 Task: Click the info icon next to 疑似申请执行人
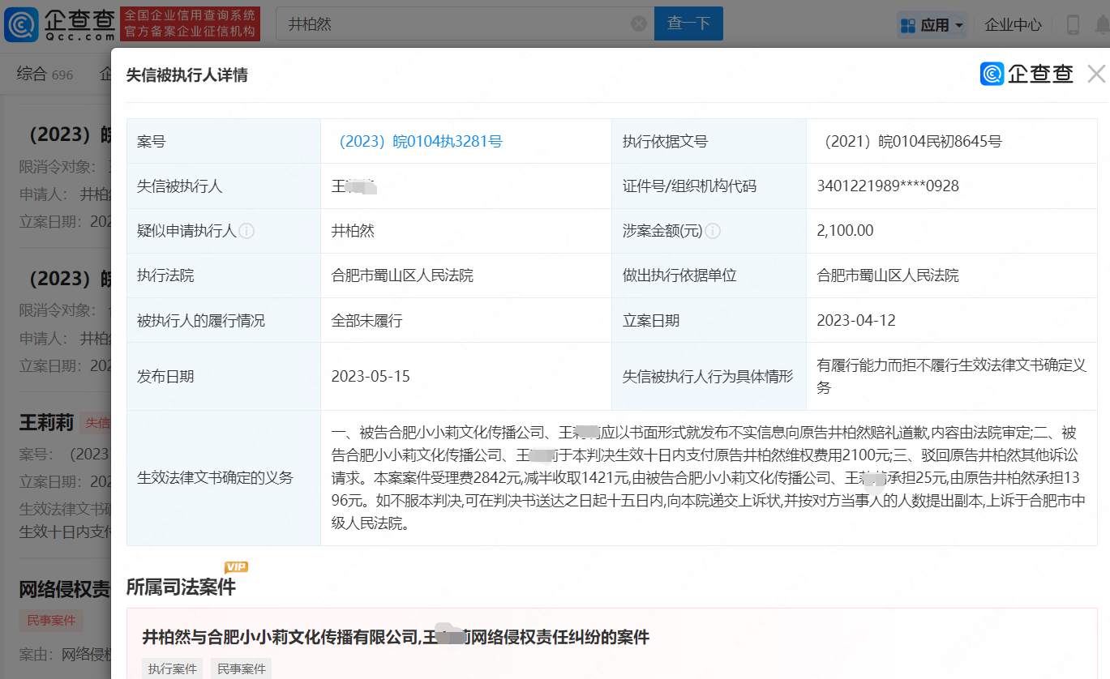pyautogui.click(x=247, y=231)
